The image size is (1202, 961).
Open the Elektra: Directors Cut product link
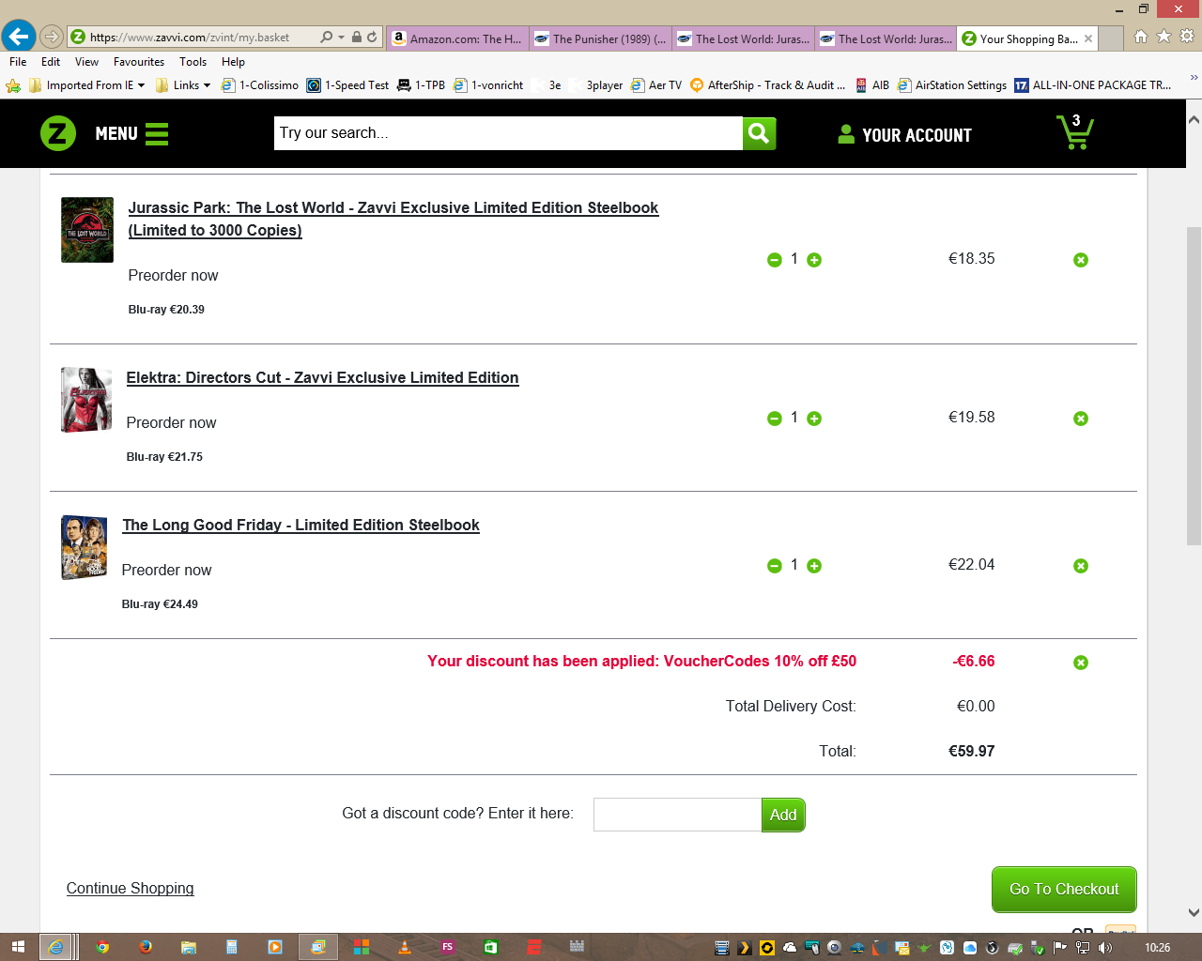(322, 377)
